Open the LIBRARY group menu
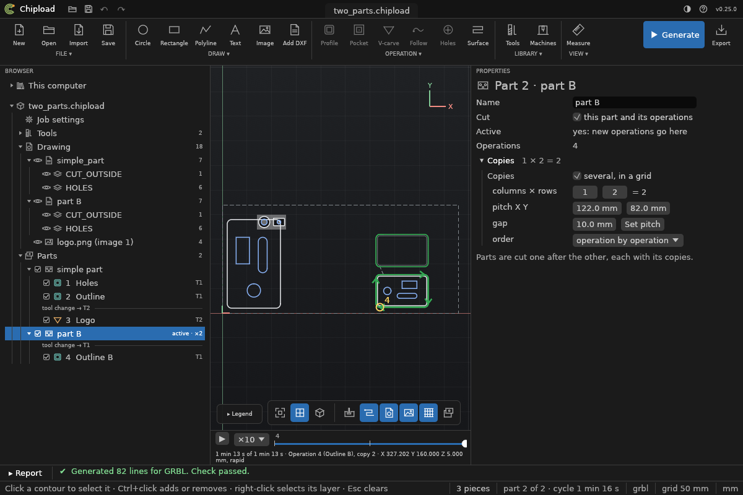The width and height of the screenshot is (743, 495). coord(528,54)
